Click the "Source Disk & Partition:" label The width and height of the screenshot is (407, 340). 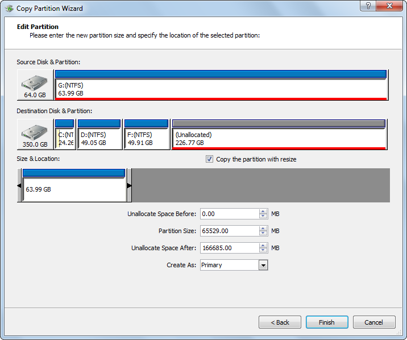pyautogui.click(x=48, y=62)
